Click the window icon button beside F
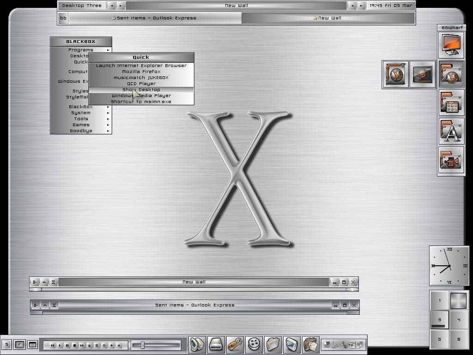This screenshot has height=355, width=473. (32, 344)
